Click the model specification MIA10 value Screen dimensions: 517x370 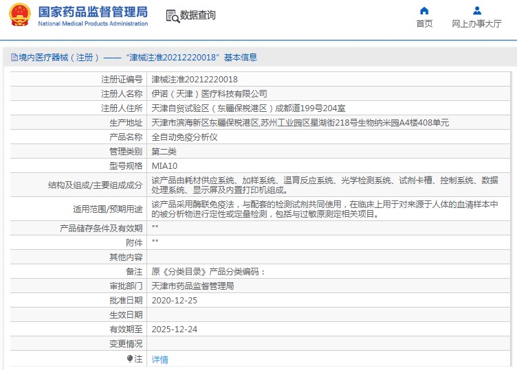click(164, 165)
